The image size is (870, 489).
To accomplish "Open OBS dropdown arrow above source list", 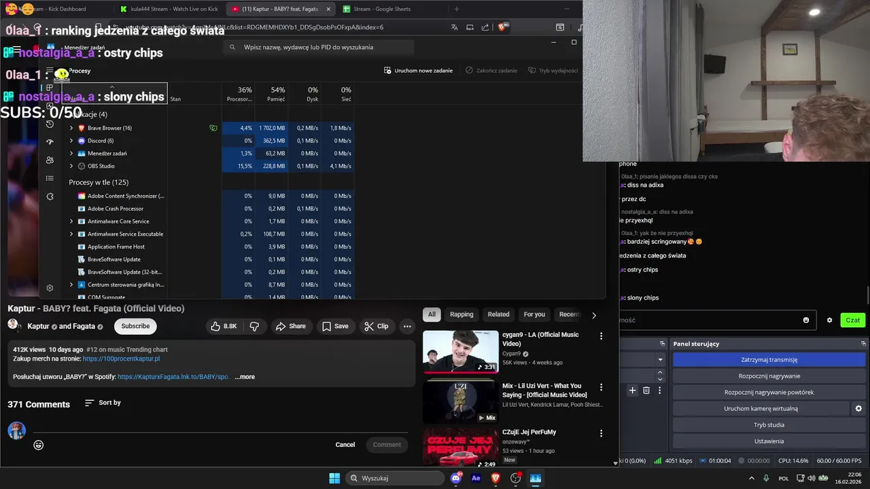I will pos(660,359).
